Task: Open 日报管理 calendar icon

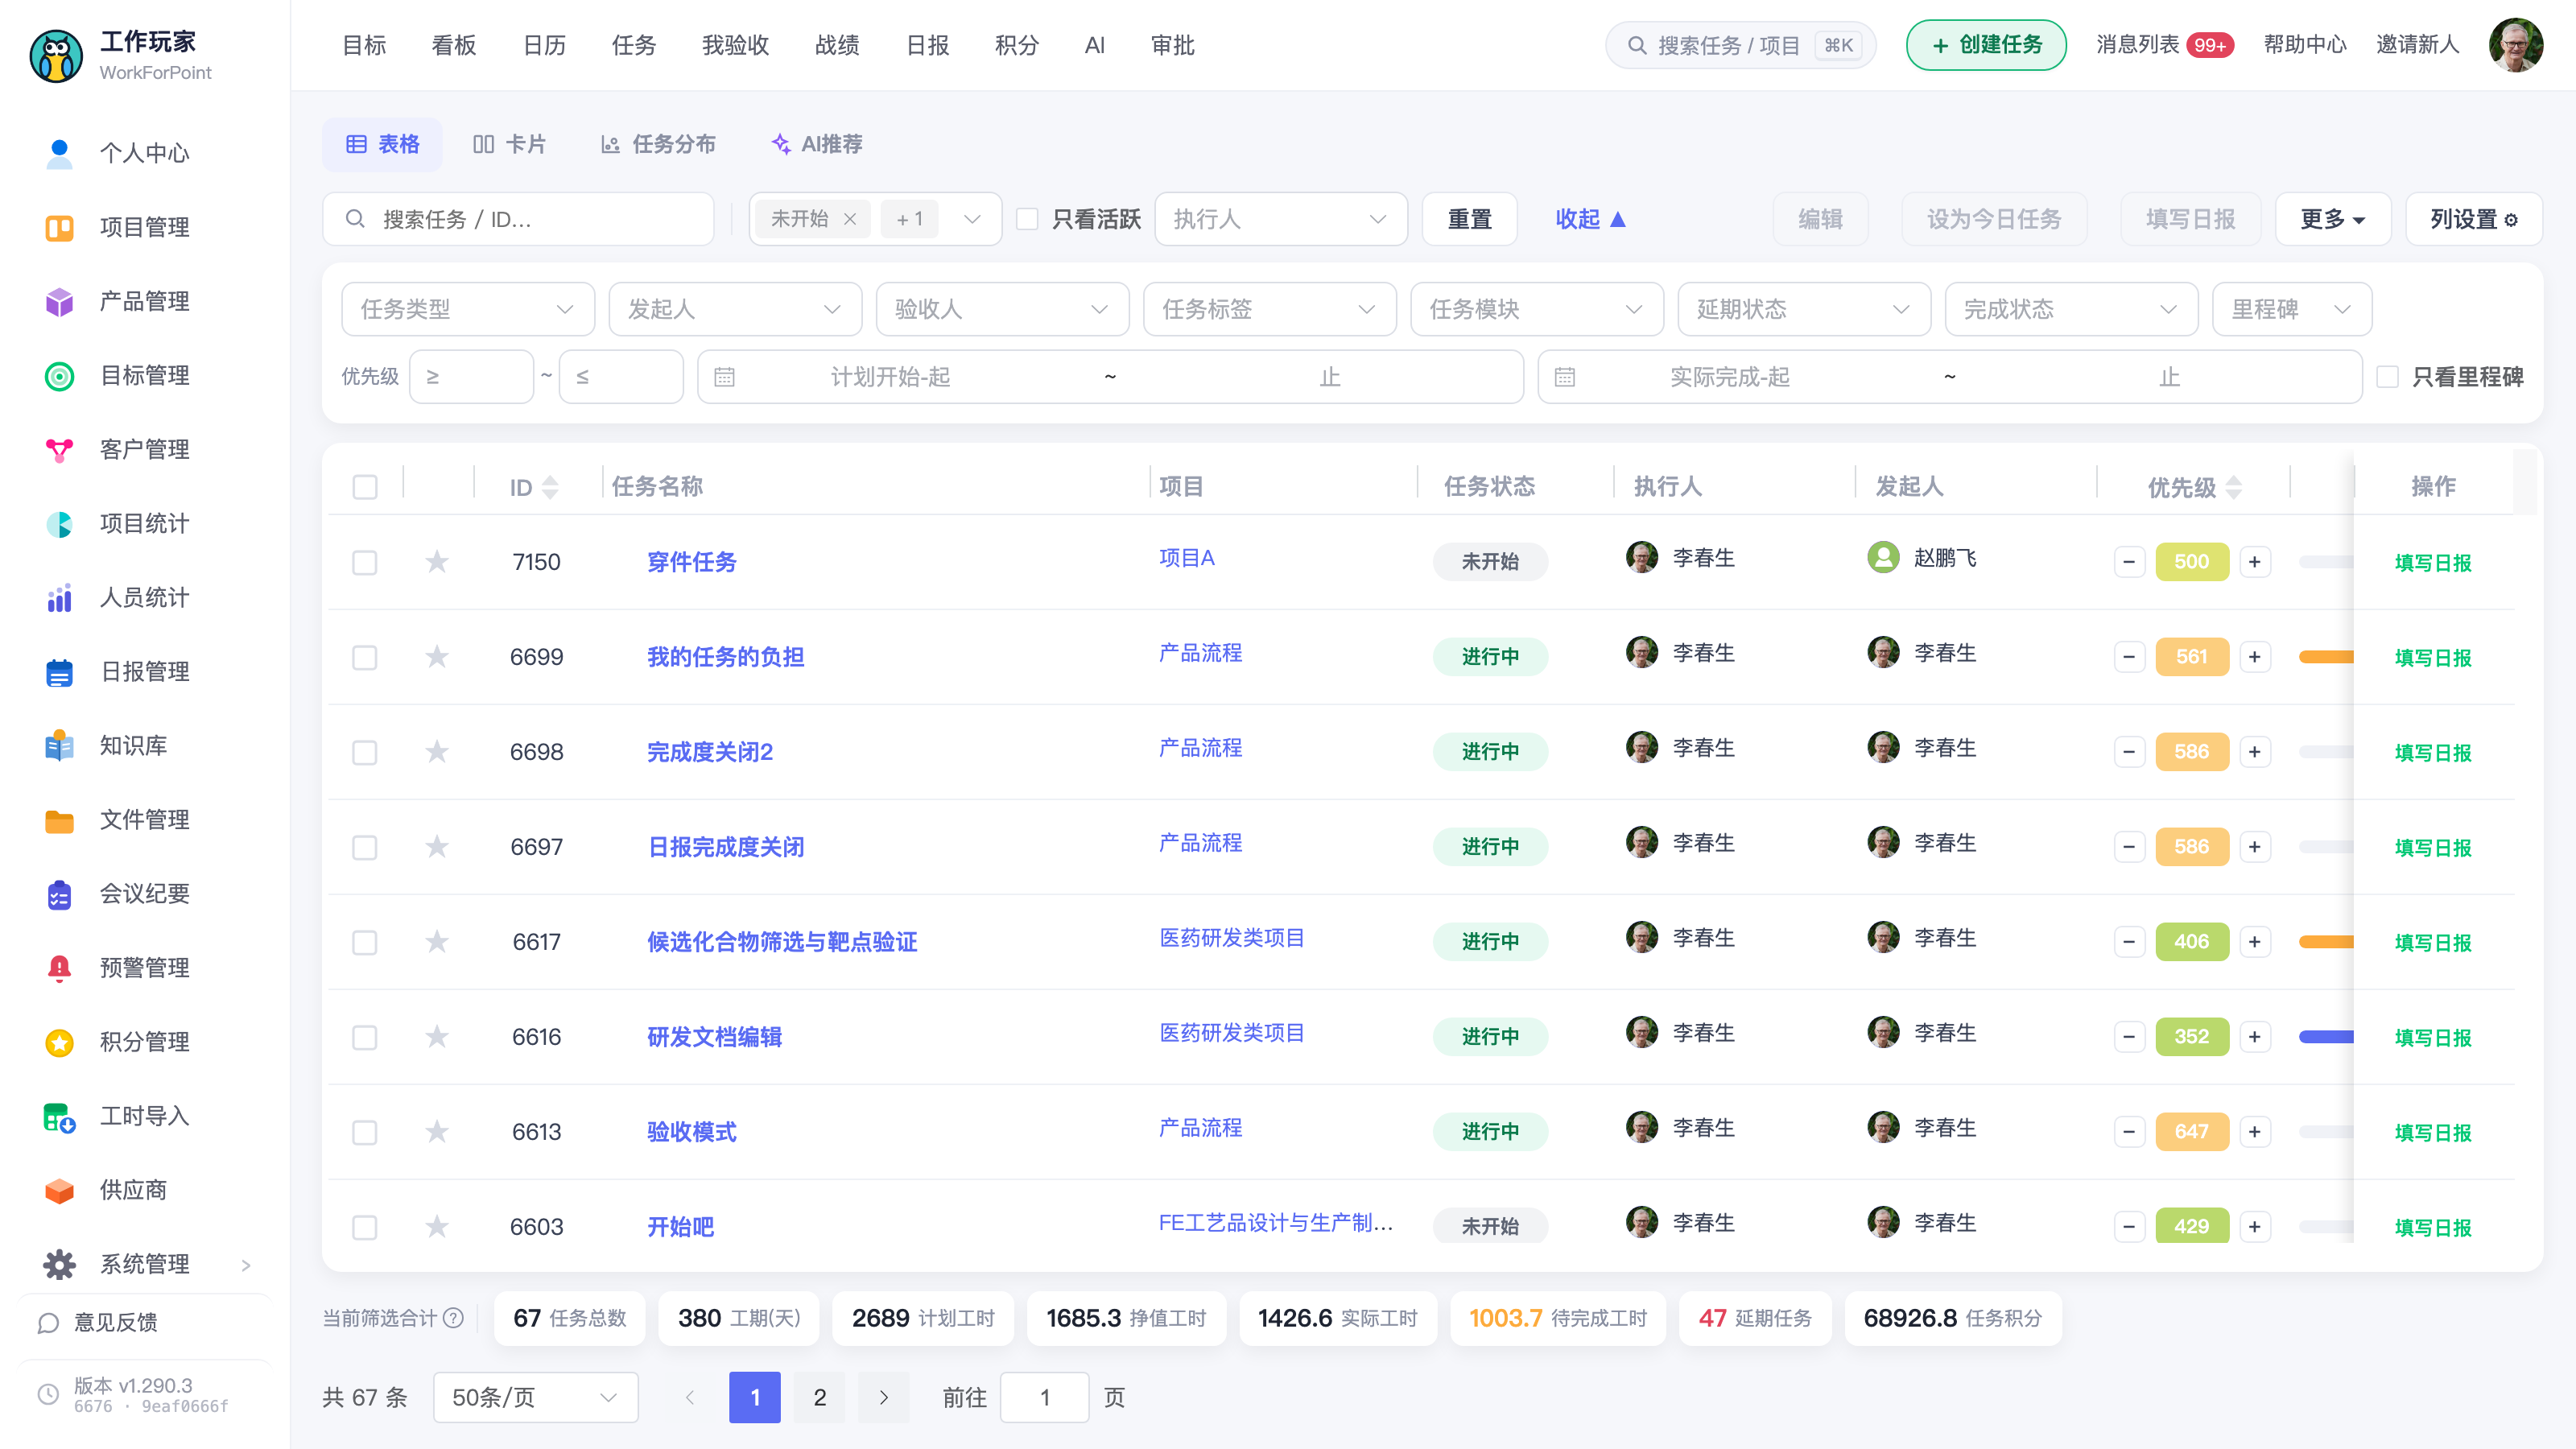Action: [x=59, y=671]
